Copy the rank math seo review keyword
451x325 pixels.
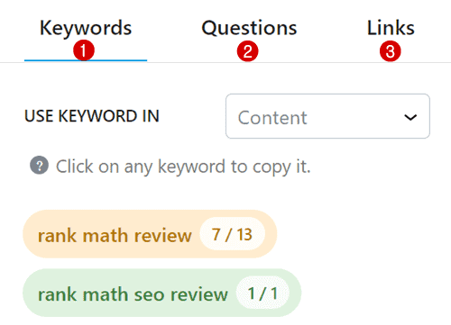pyautogui.click(x=133, y=294)
